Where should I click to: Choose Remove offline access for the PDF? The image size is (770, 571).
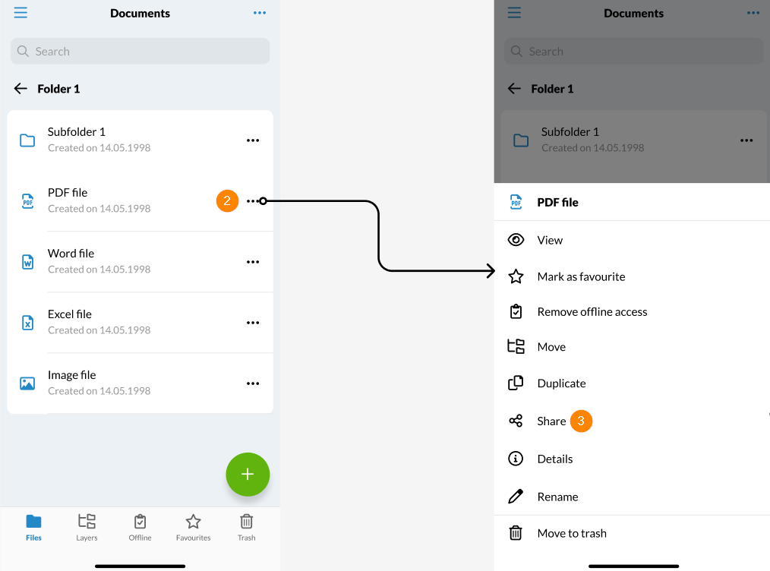[x=592, y=311]
